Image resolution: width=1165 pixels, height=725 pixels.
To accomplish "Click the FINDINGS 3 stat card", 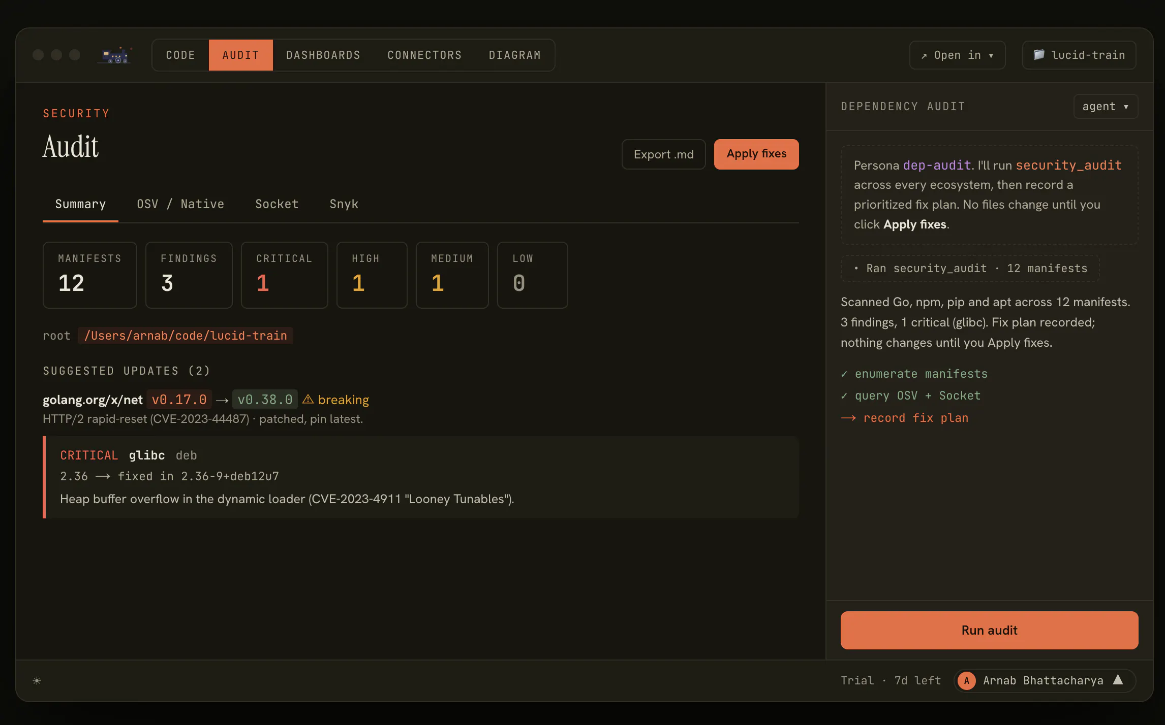I will point(189,275).
